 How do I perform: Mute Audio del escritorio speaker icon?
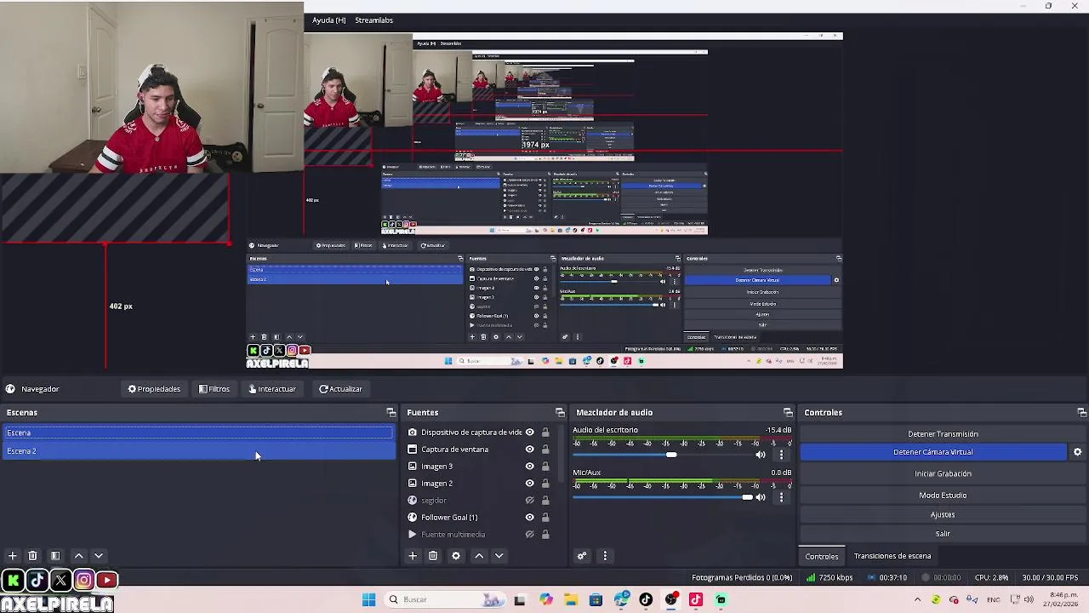[761, 455]
